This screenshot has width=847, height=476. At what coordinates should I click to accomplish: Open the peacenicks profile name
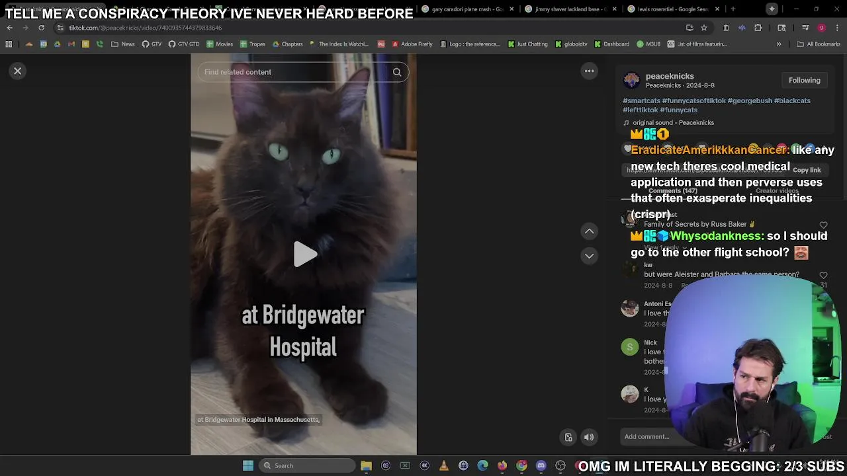670,76
